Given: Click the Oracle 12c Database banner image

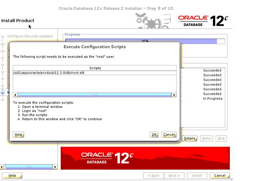Looking at the screenshot, I should click(x=145, y=158).
